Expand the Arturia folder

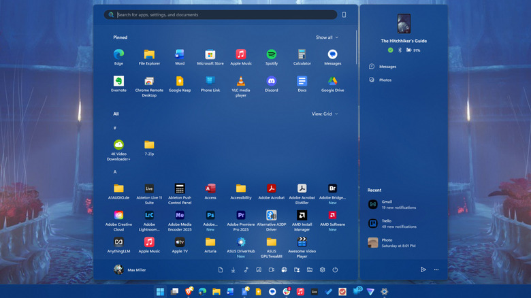210,245
